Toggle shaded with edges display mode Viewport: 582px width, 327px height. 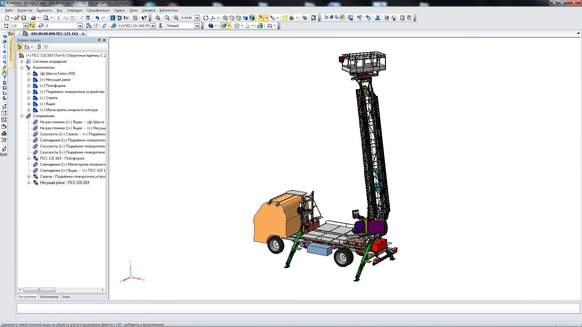coord(252,18)
